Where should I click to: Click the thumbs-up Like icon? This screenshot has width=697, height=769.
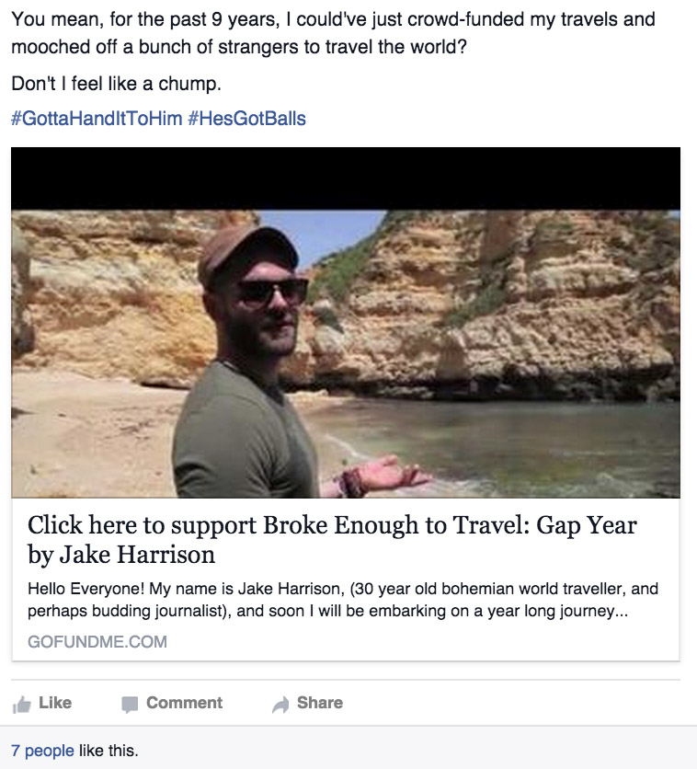[x=21, y=705]
